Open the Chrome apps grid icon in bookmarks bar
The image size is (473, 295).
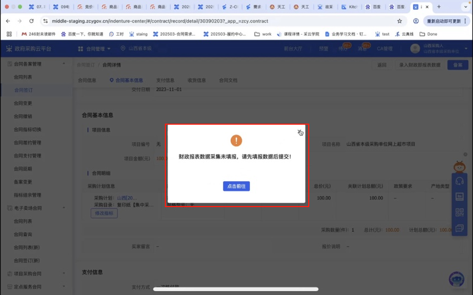point(9,34)
